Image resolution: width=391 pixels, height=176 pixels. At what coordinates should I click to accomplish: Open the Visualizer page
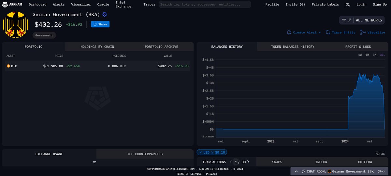81,5
